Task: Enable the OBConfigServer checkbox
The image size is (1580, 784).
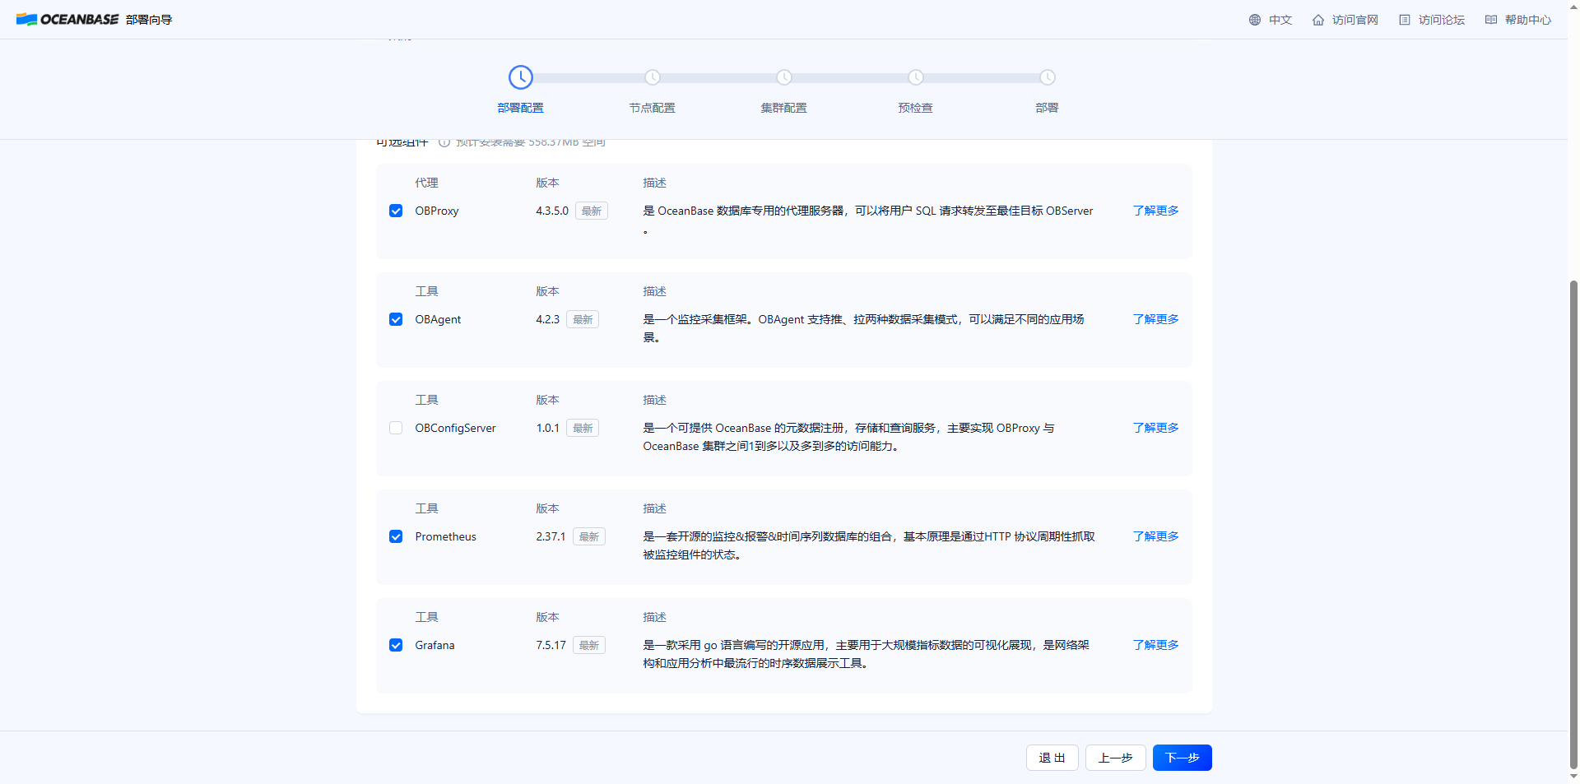Action: 396,428
